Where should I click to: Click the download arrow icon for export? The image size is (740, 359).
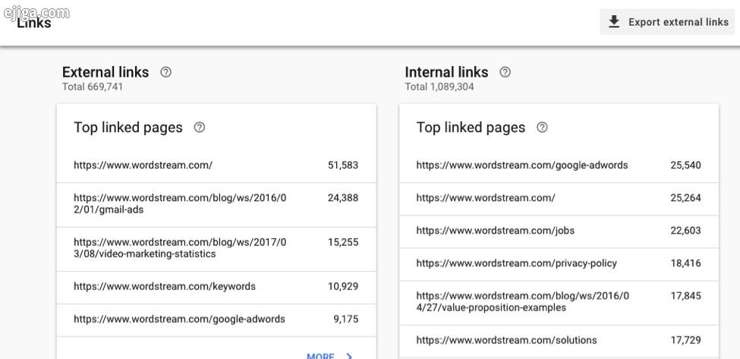tap(613, 22)
